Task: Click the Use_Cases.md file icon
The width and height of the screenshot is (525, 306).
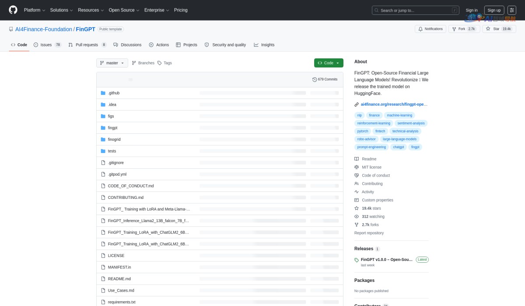Action: pyautogui.click(x=103, y=290)
